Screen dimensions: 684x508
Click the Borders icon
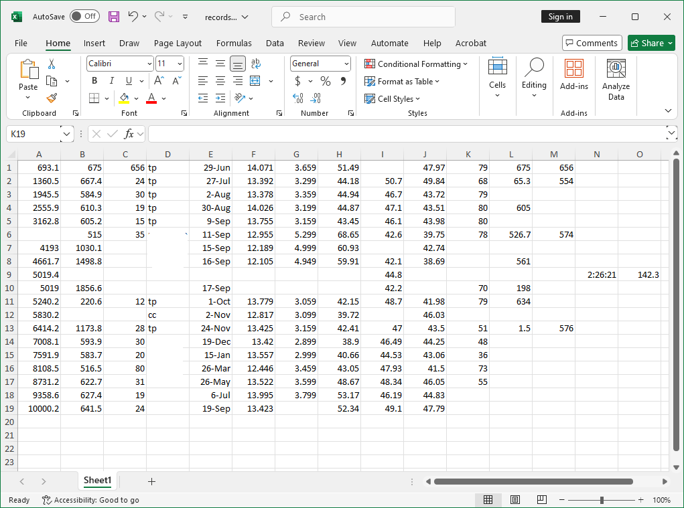click(x=94, y=98)
